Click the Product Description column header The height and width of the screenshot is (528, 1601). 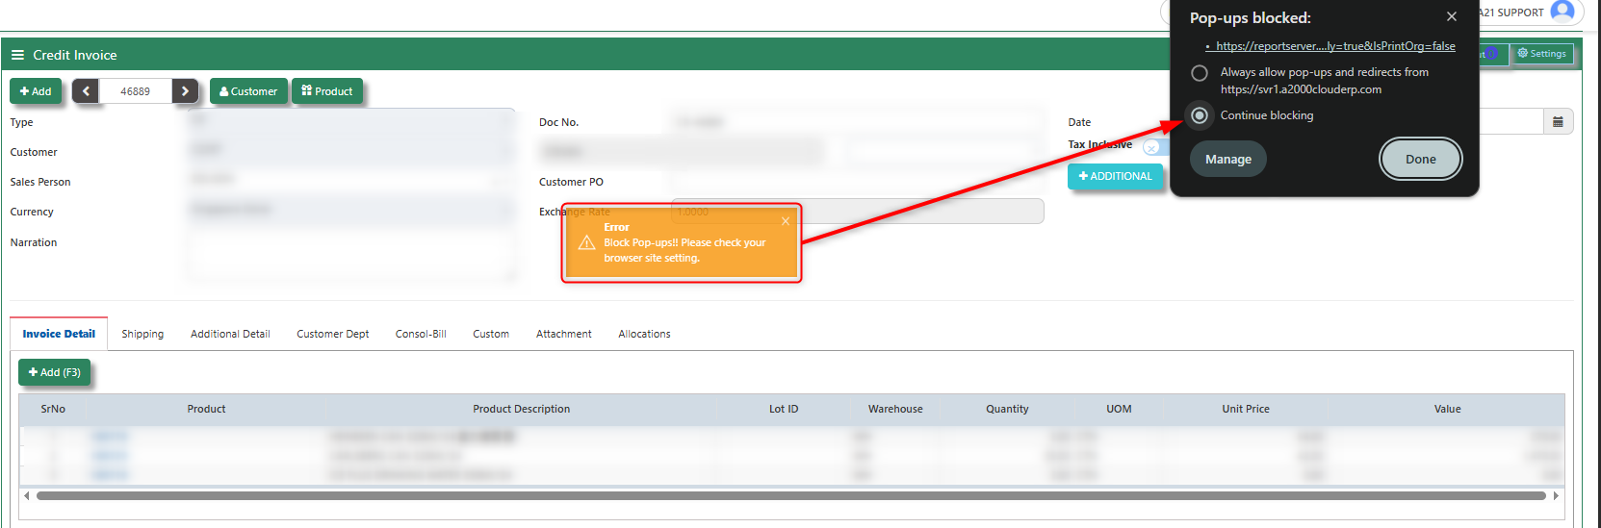521,409
